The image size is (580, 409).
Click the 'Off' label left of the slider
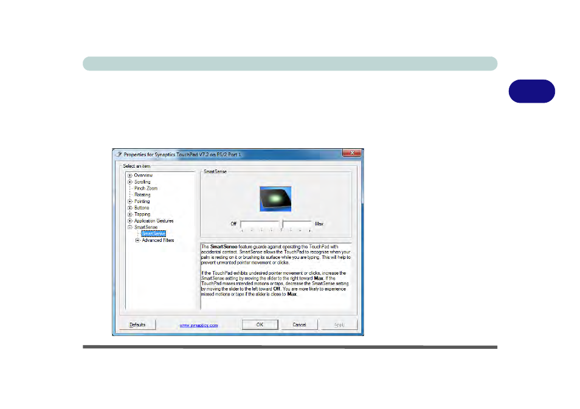(x=233, y=224)
